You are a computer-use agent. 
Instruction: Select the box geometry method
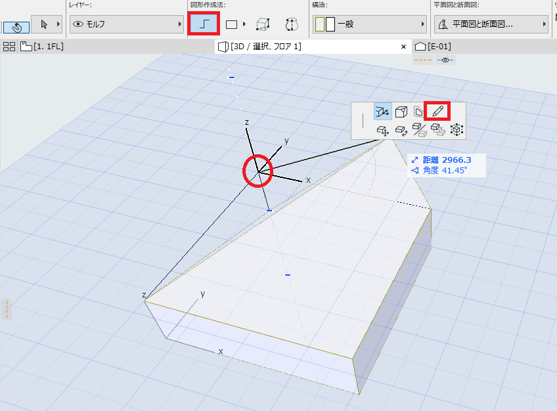pos(263,24)
